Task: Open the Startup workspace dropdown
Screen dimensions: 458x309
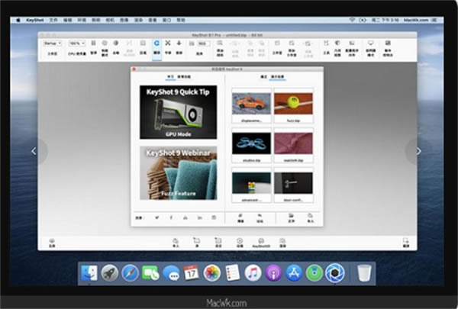Action: (52, 43)
